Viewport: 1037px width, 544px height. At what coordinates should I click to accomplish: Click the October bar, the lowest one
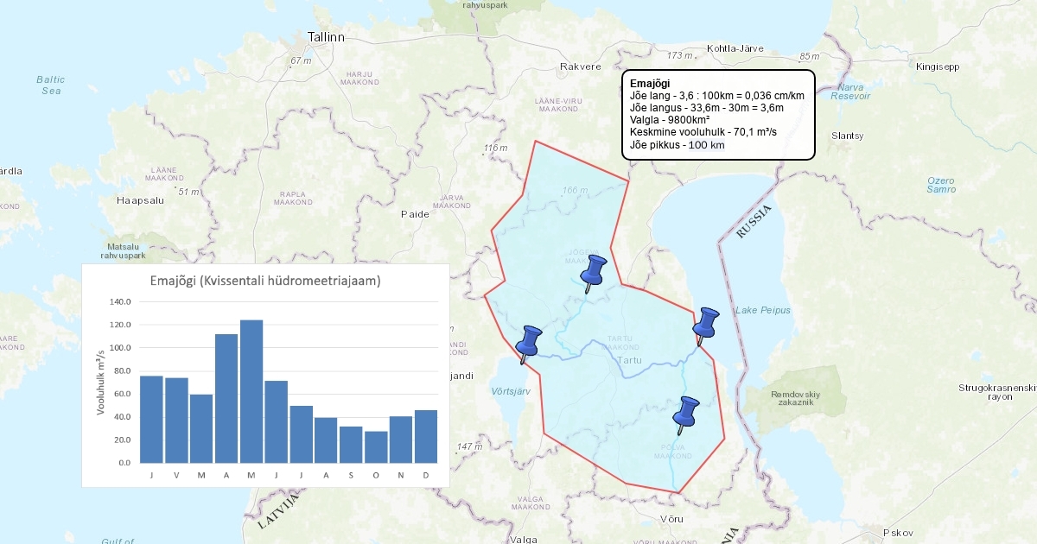376,446
